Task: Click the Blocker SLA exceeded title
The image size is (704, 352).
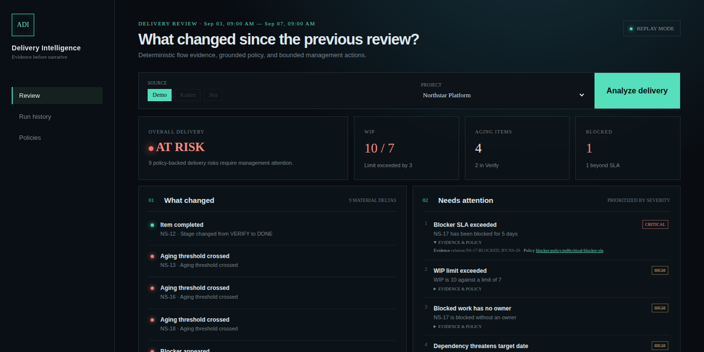Action: pyautogui.click(x=465, y=225)
